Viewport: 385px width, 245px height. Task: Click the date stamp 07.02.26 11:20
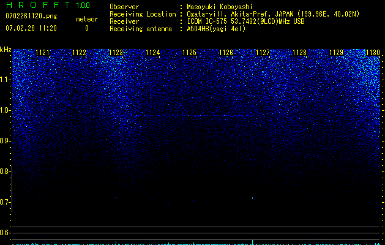click(x=31, y=28)
